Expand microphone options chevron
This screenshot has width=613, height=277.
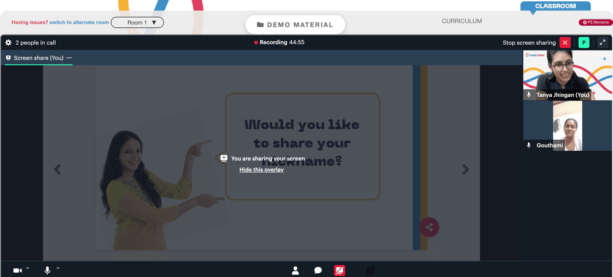58,268
